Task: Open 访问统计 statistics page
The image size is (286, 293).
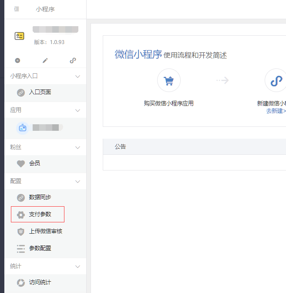Action: 40,283
